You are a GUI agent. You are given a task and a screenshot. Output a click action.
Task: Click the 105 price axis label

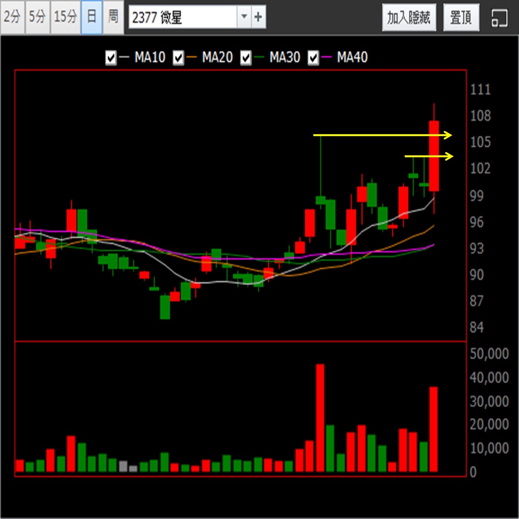point(480,142)
